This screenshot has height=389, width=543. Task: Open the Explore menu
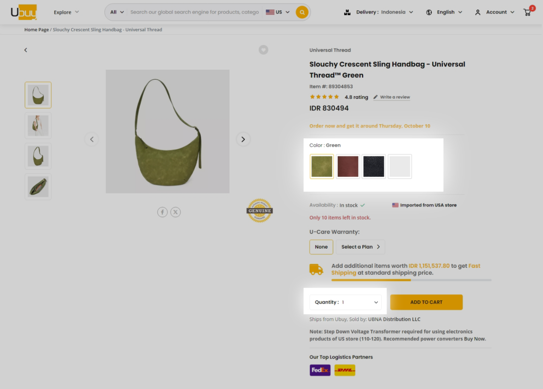click(x=66, y=12)
